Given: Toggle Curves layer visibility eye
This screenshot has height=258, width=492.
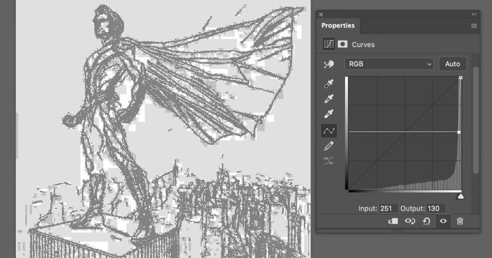Looking at the screenshot, I should coord(443,221).
